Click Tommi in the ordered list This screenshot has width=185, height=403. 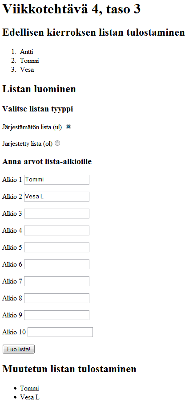tap(29, 61)
